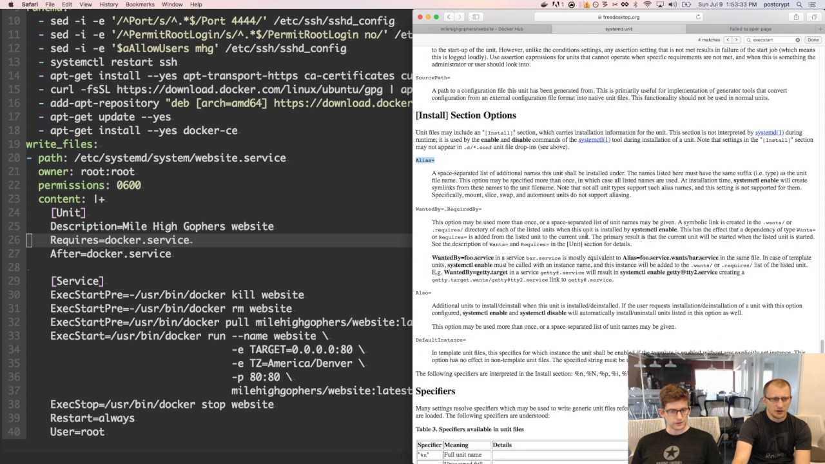Click the DefaultInstance= option name
The height and width of the screenshot is (464, 825).
pyautogui.click(x=440, y=340)
